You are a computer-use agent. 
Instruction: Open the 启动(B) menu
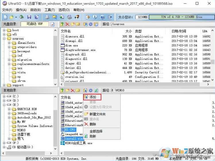35,10
